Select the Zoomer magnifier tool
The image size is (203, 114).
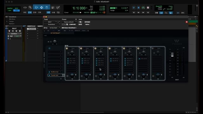(30, 7)
